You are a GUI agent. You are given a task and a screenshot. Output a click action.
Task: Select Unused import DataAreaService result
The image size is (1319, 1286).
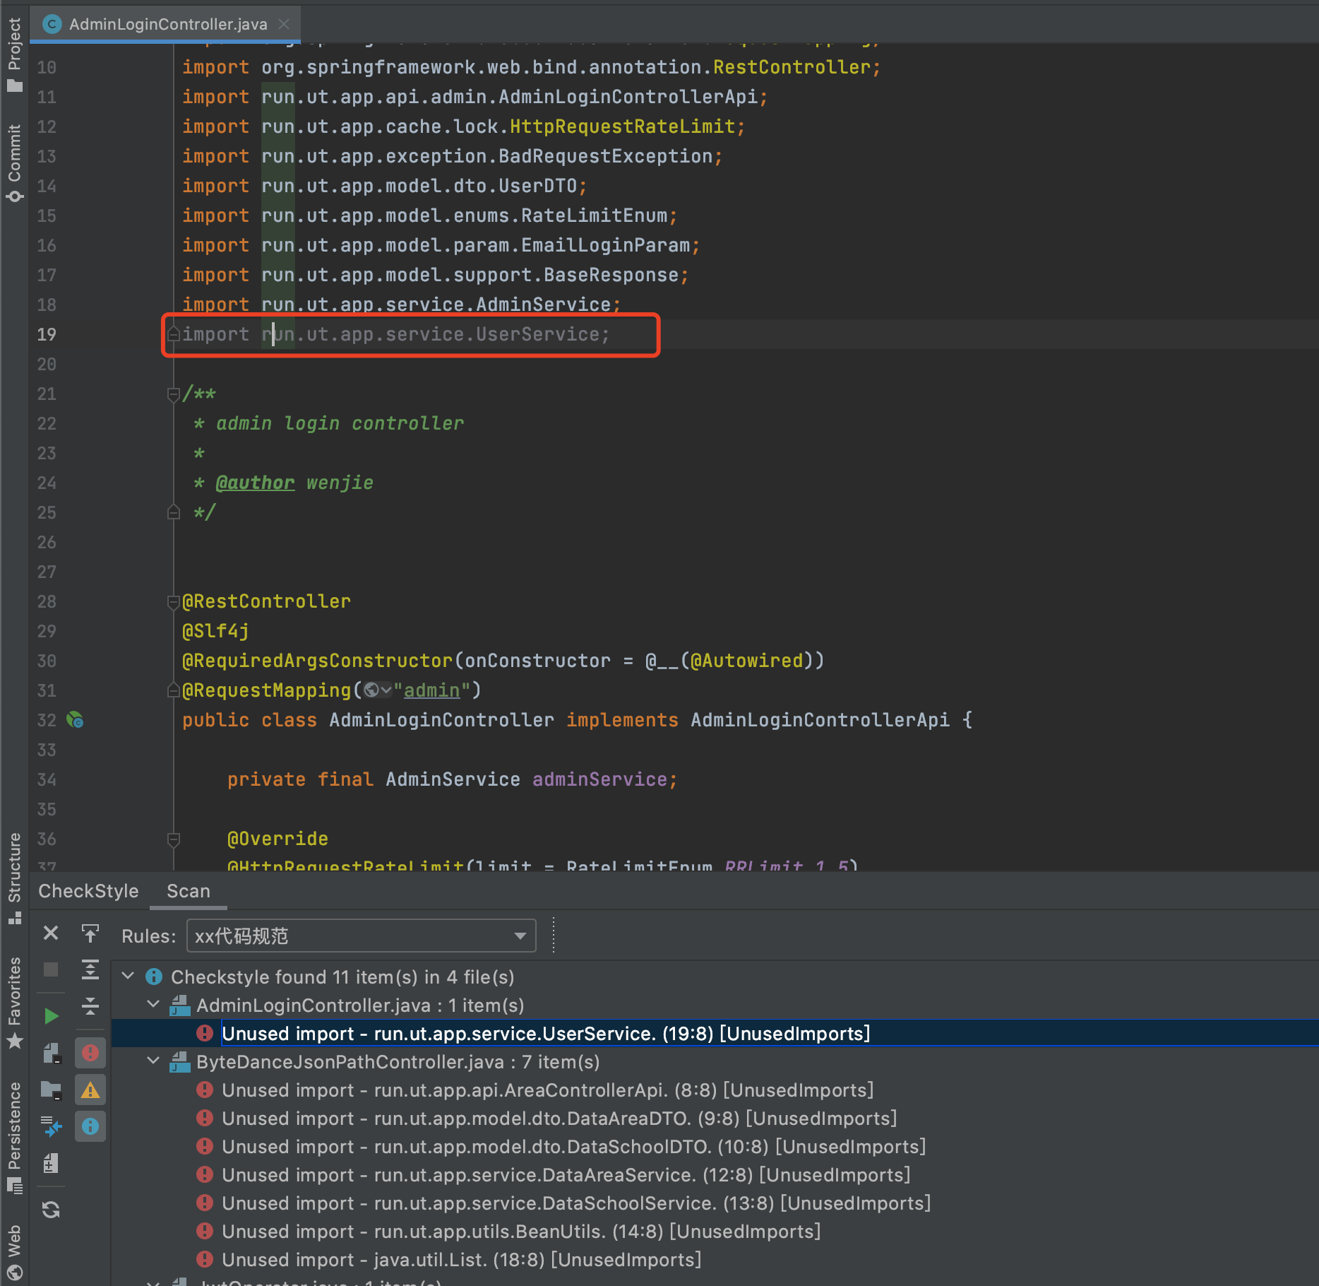566,1174
